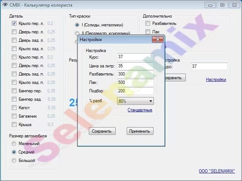
Task: Minimize the CMIX main window
Action: (x=210, y=5)
